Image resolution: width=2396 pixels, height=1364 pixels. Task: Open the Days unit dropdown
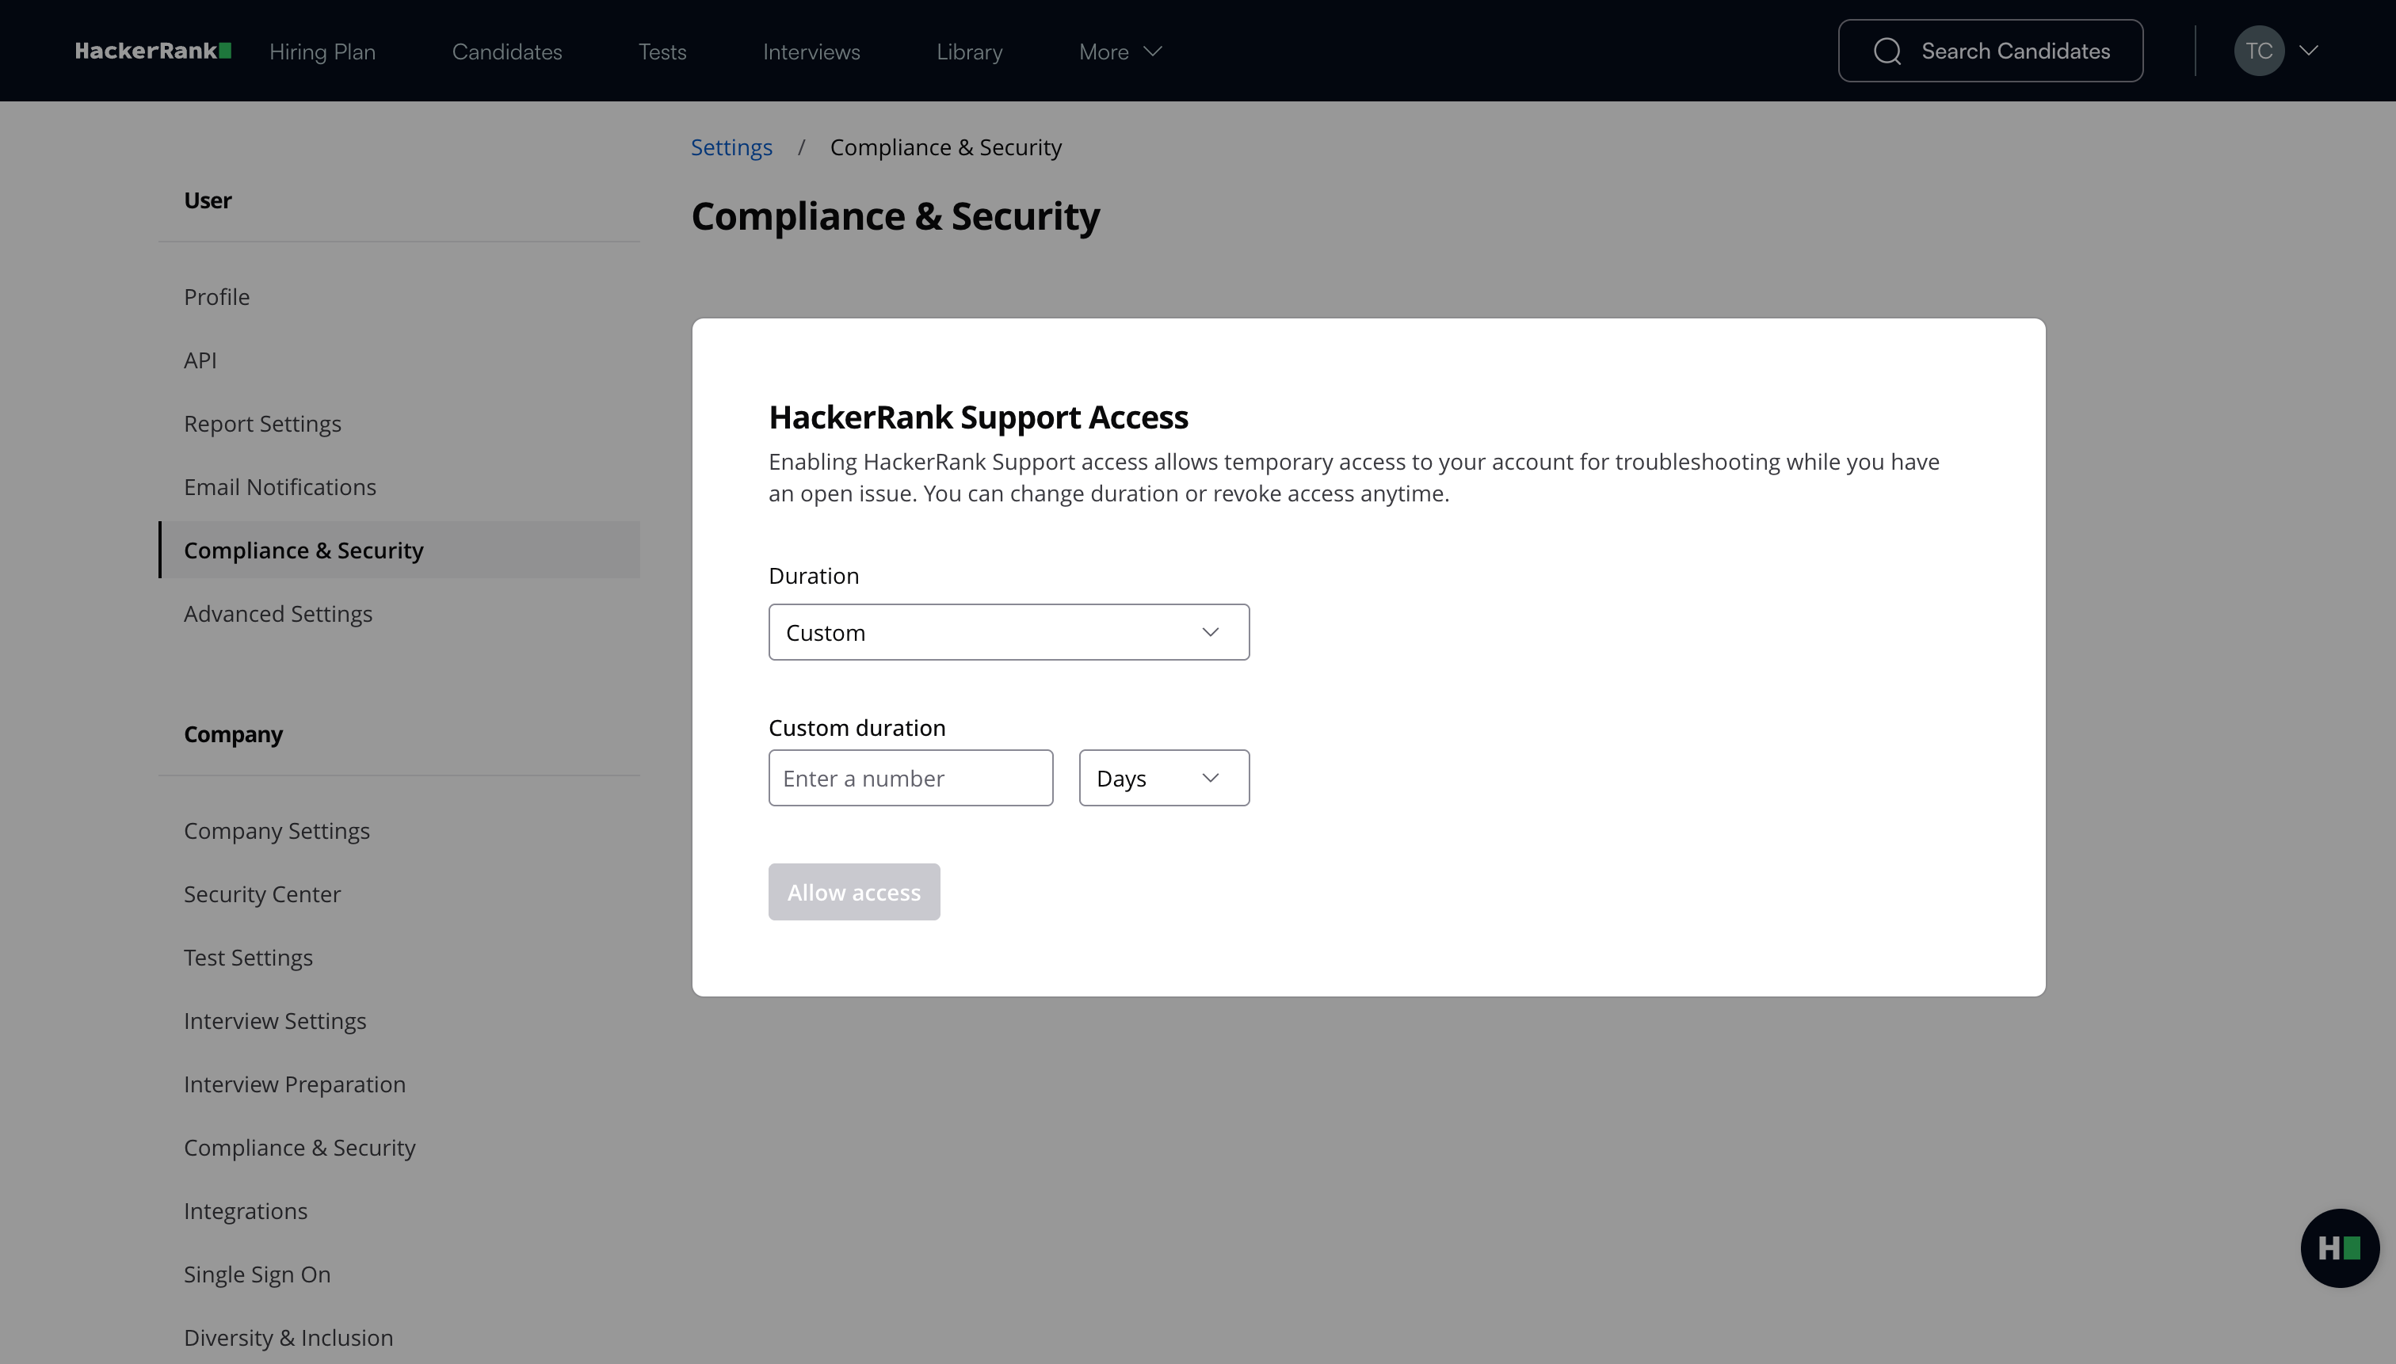click(1164, 778)
